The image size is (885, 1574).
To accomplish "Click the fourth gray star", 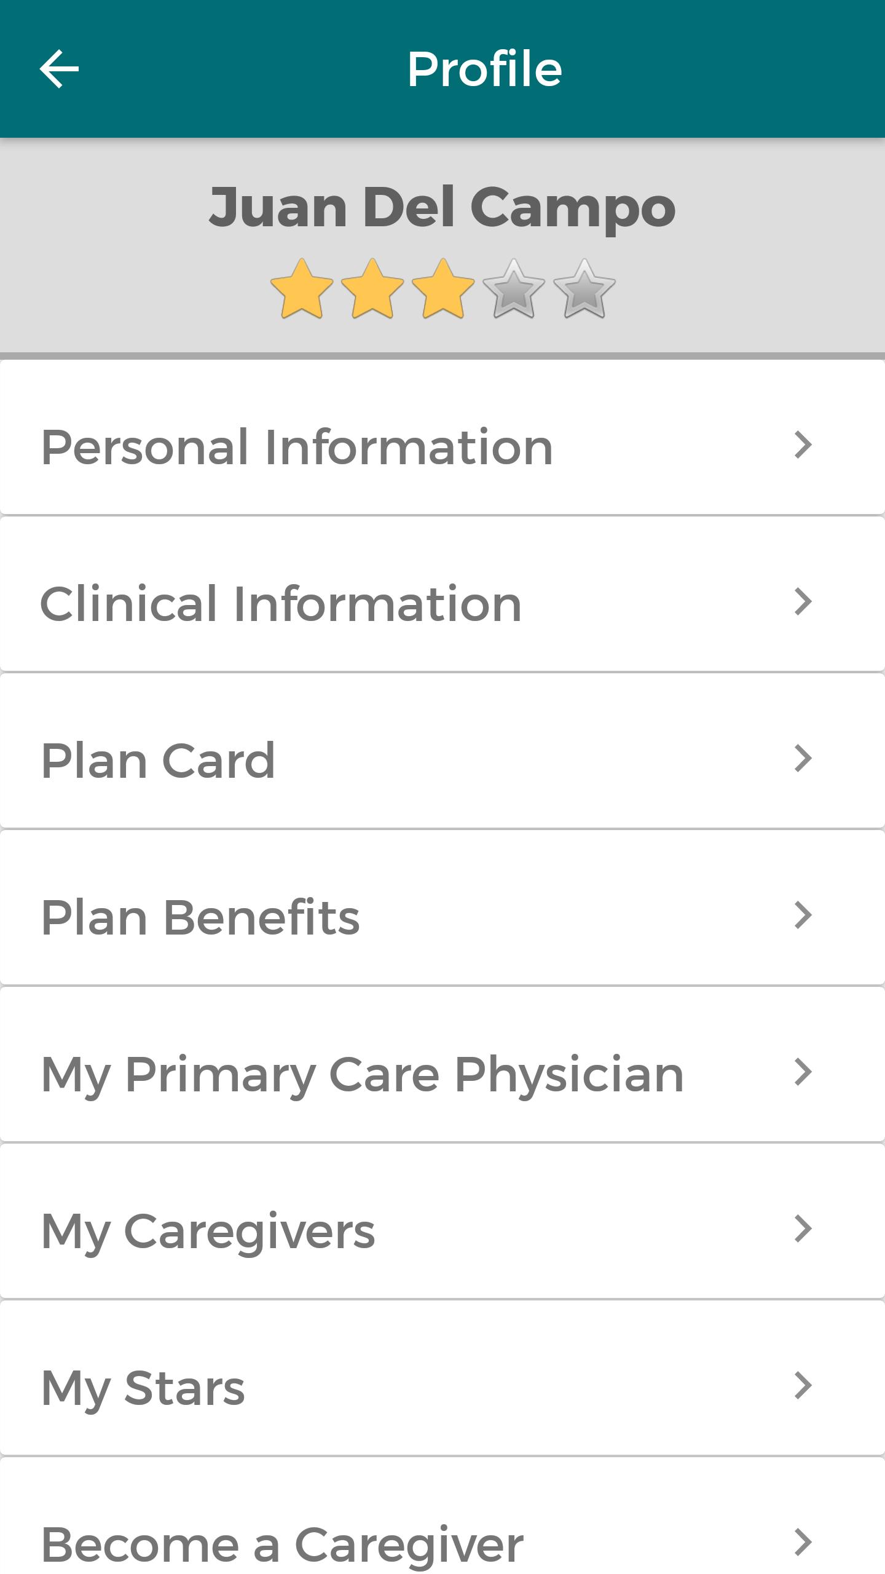I will click(x=514, y=289).
